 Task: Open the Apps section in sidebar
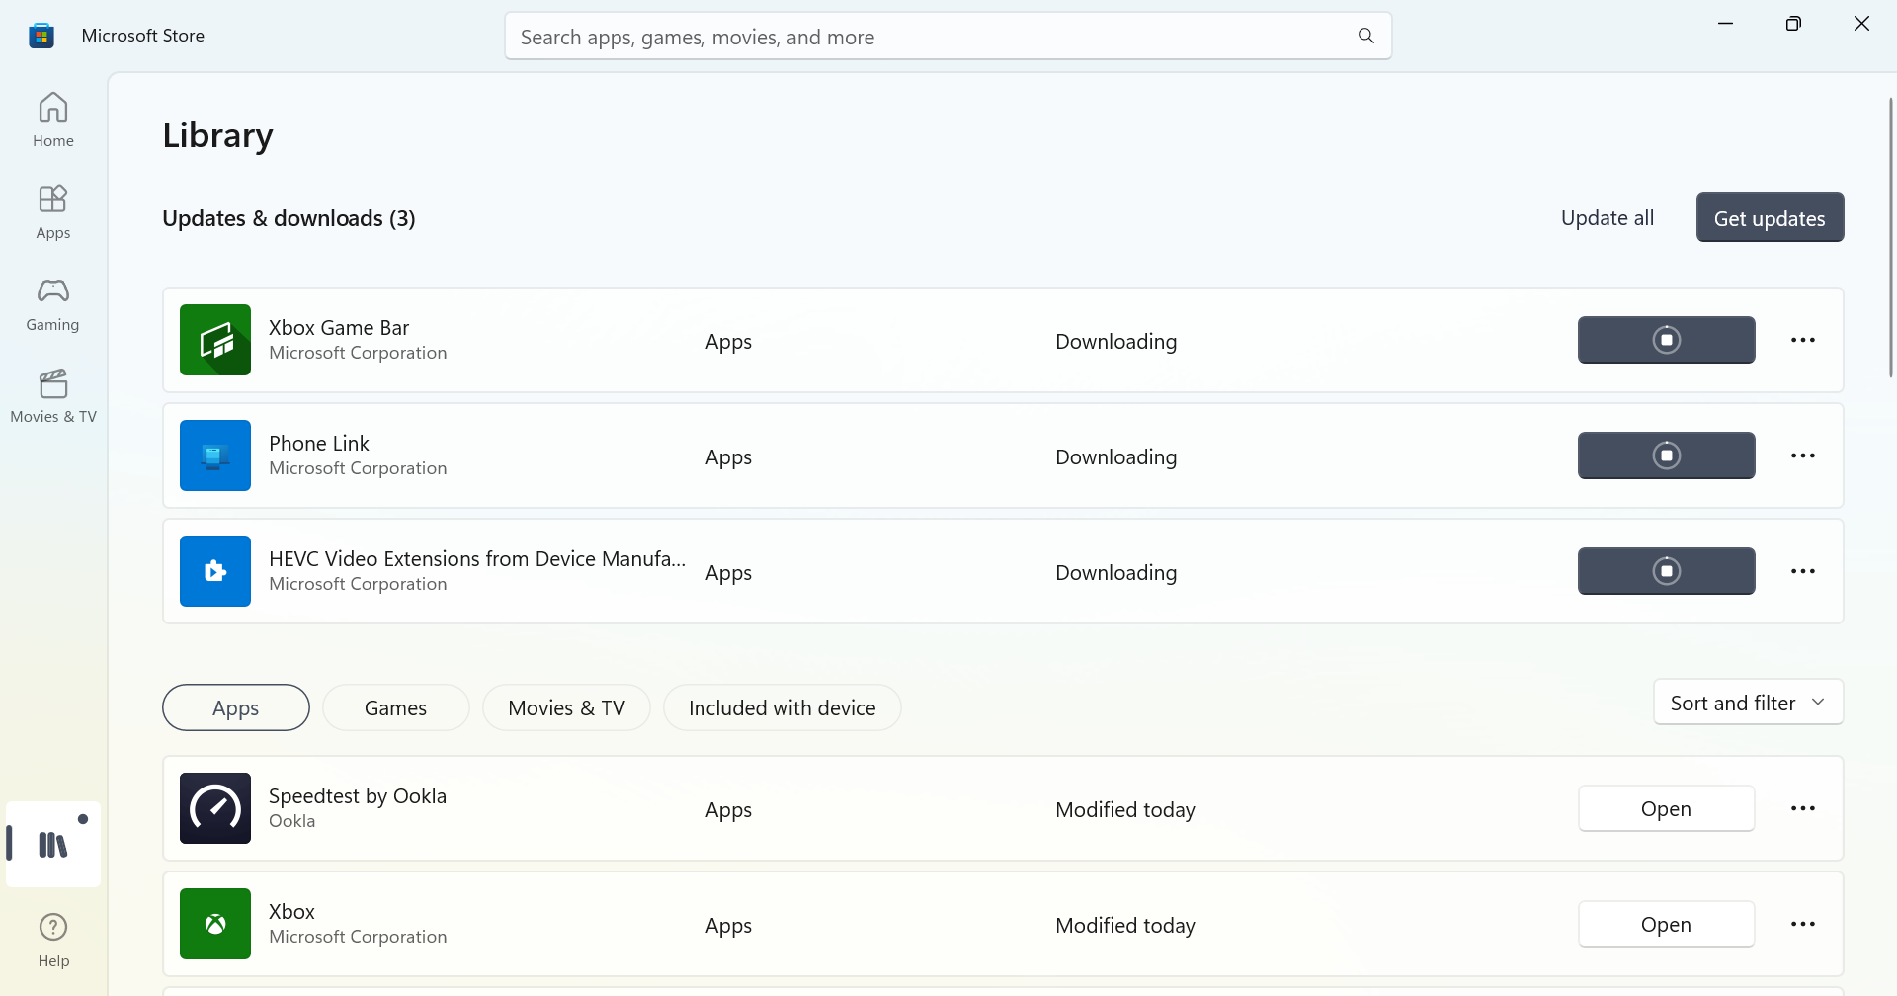coord(53,211)
